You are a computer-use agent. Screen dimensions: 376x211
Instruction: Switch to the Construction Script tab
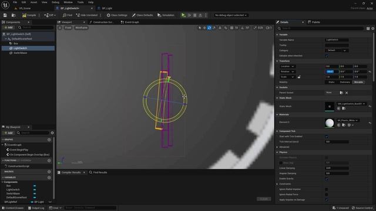pos(102,22)
